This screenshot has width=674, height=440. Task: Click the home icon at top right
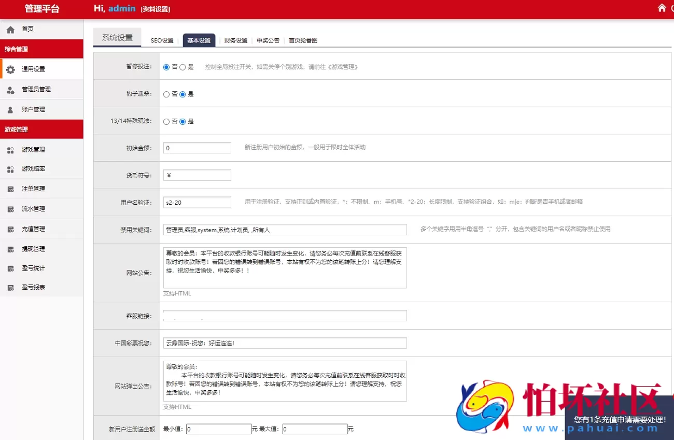point(662,9)
